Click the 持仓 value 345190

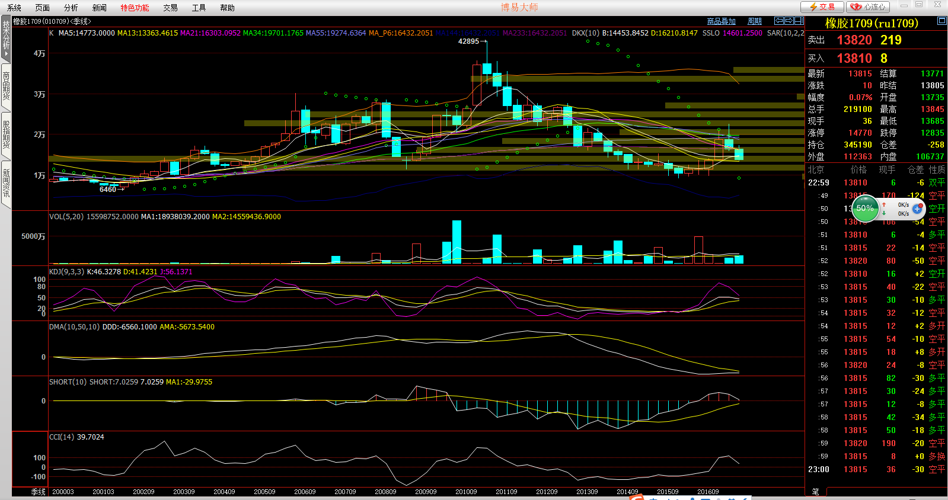click(857, 145)
